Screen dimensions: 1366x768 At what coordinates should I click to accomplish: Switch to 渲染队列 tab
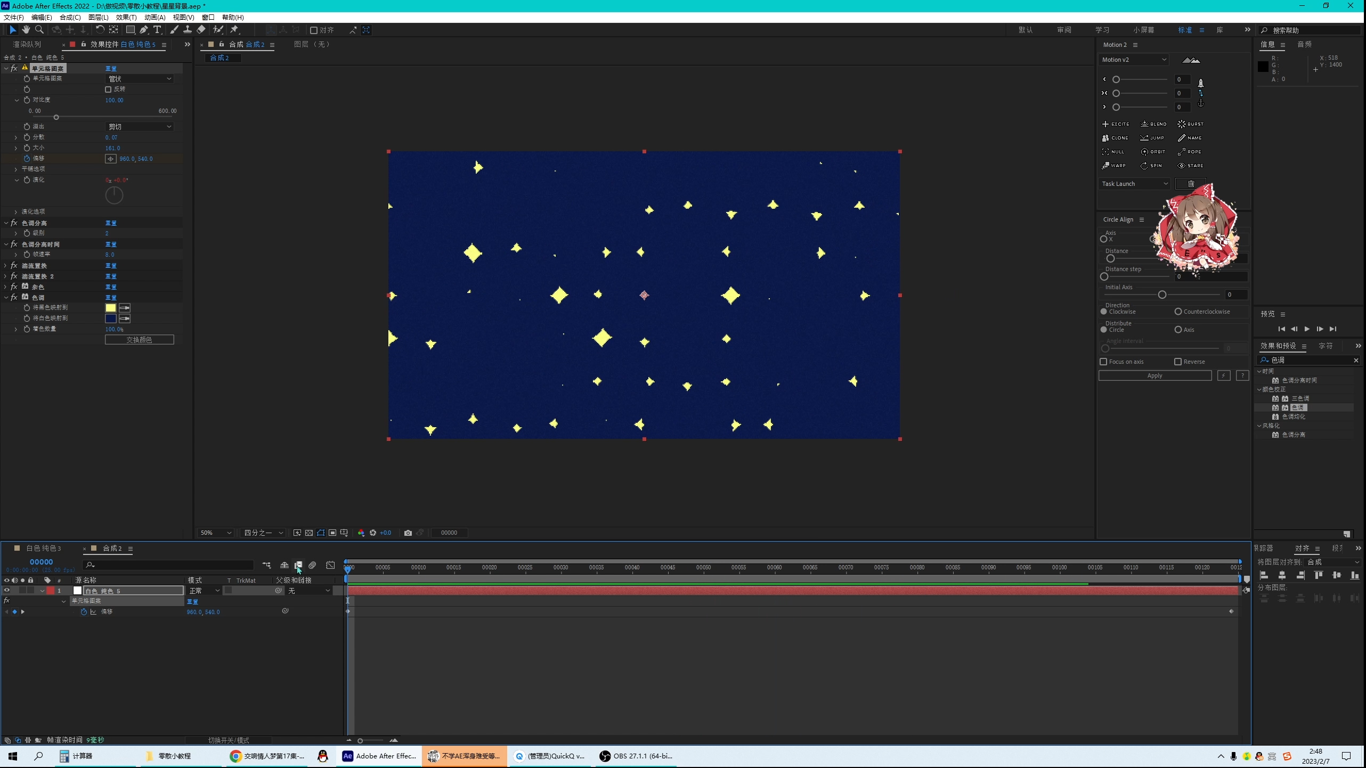[x=27, y=44]
